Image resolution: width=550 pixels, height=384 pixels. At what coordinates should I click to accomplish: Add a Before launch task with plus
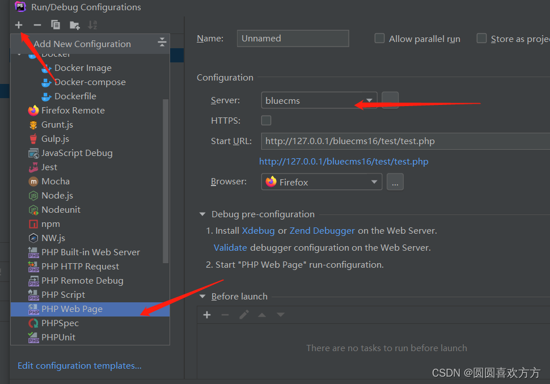click(207, 315)
